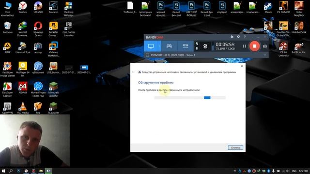Screen dimensions: 310x174
Task: Open FastStone Capture desktop icon
Action: 7,89
